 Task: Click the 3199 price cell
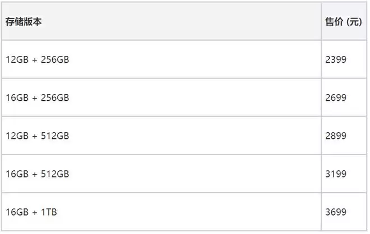(336, 174)
